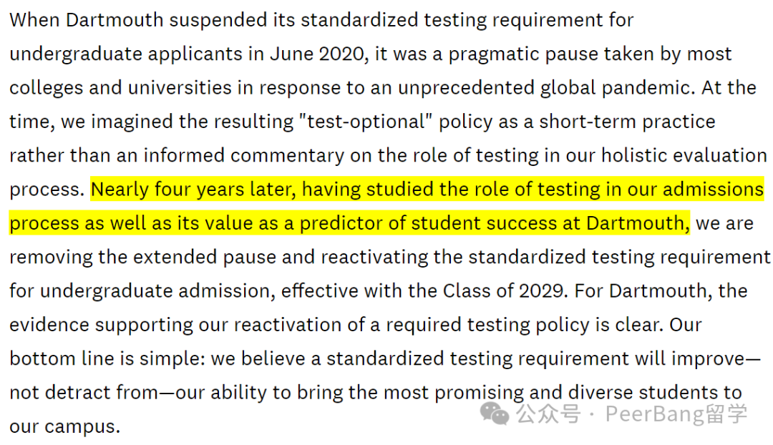Click the highlighted phrase "Nearly four years later"

193,190
